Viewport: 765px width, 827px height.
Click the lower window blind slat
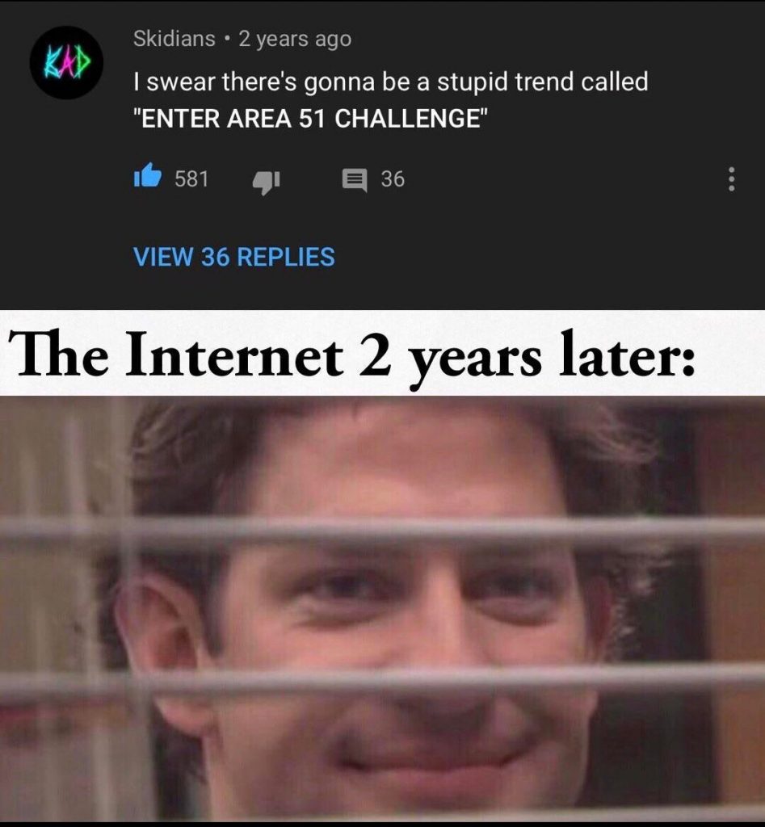383,680
